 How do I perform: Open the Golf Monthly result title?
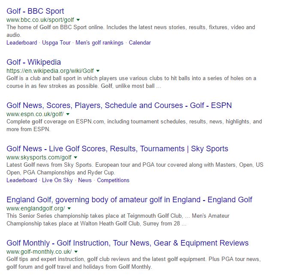point(127,243)
